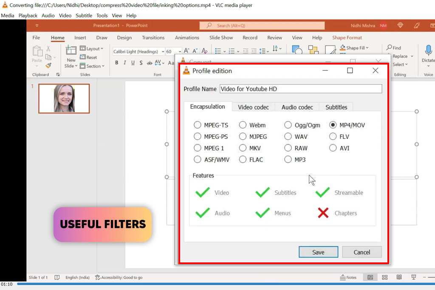Expand the Layout dropdown
Viewport: 435px width, 290px height.
click(102, 49)
